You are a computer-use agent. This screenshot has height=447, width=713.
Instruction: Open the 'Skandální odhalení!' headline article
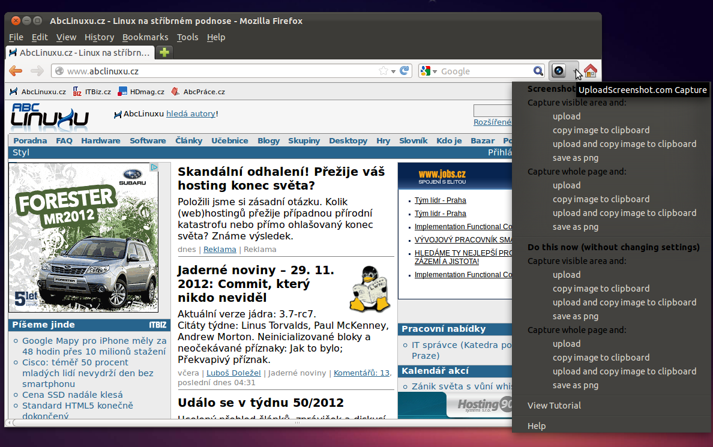pyautogui.click(x=281, y=178)
